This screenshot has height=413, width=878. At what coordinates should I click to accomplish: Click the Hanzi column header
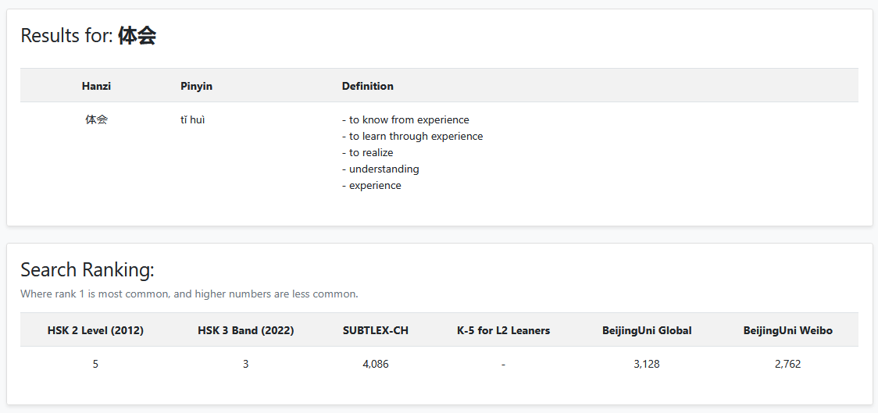pyautogui.click(x=96, y=86)
